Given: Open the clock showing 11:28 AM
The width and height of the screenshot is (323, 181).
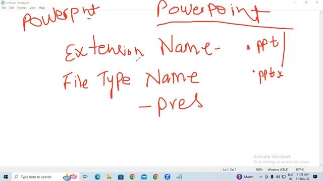Looking at the screenshot, I should click(302, 176).
